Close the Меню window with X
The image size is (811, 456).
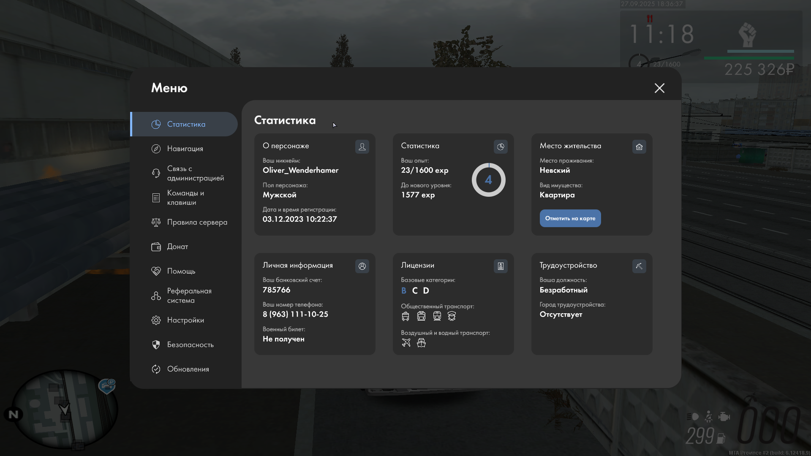point(659,88)
